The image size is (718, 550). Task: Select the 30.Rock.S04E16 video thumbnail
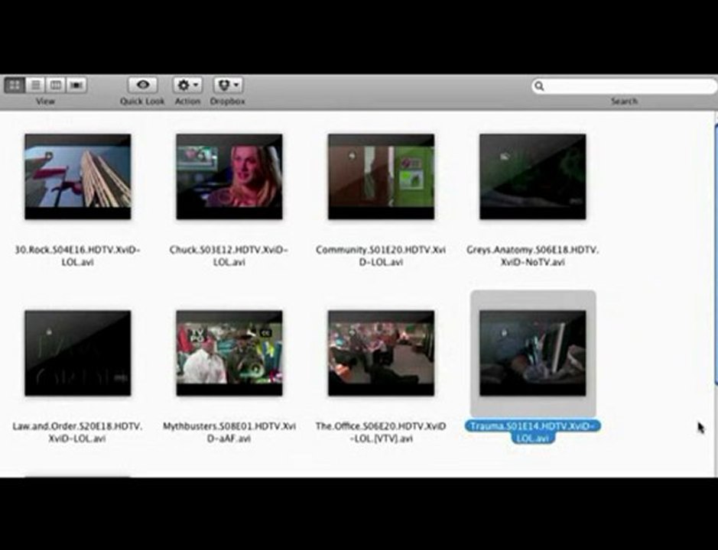[78, 176]
